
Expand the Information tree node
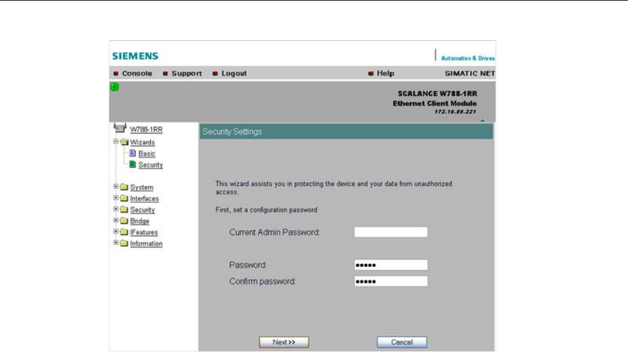[x=116, y=242]
